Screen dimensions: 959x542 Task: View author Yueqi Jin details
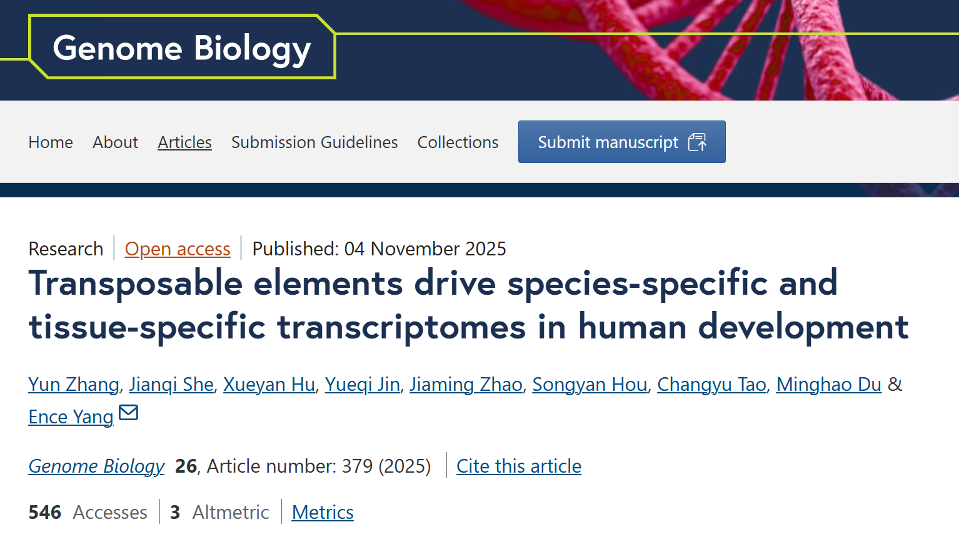[362, 384]
